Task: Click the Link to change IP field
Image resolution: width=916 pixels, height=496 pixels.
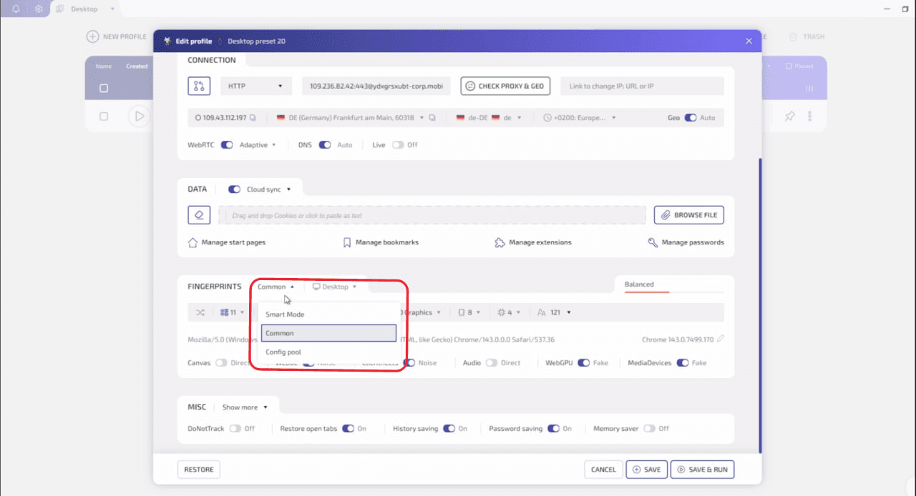Action: click(x=642, y=86)
